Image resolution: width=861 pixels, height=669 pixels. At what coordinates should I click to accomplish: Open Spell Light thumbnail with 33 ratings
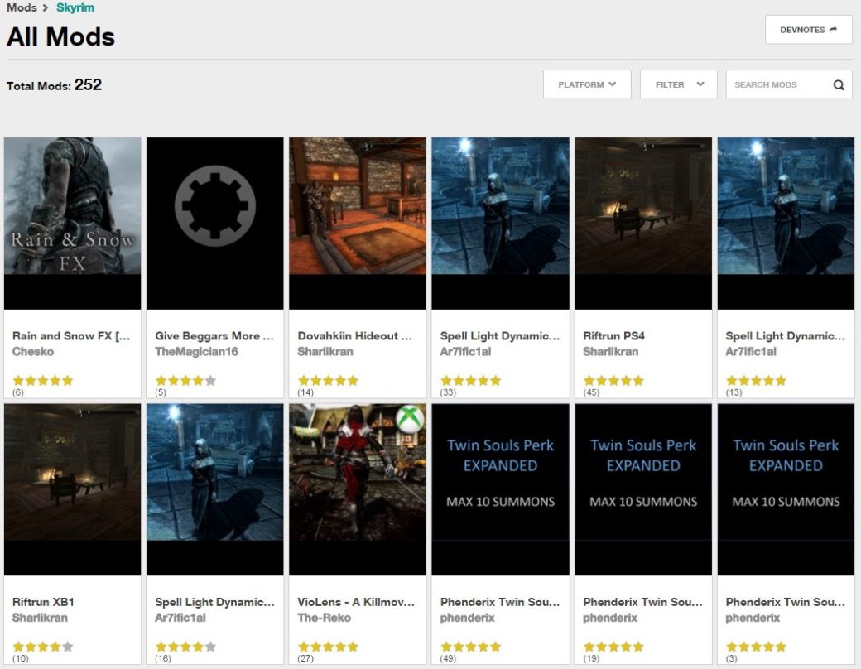[500, 223]
